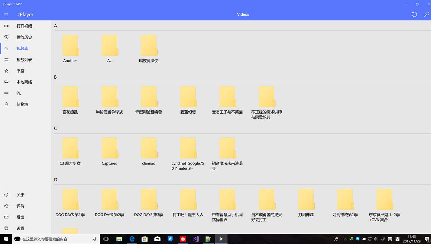Click the taskbar microphone icon
Screen dimensions: 431x244
coord(95,239)
